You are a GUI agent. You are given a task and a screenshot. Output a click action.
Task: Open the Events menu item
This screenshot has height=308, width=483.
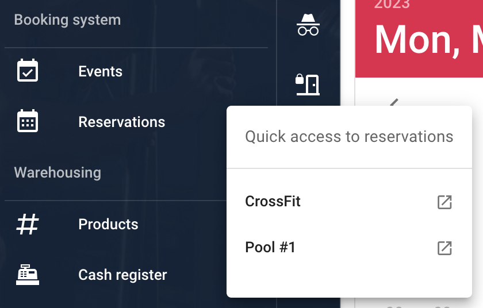pyautogui.click(x=100, y=71)
